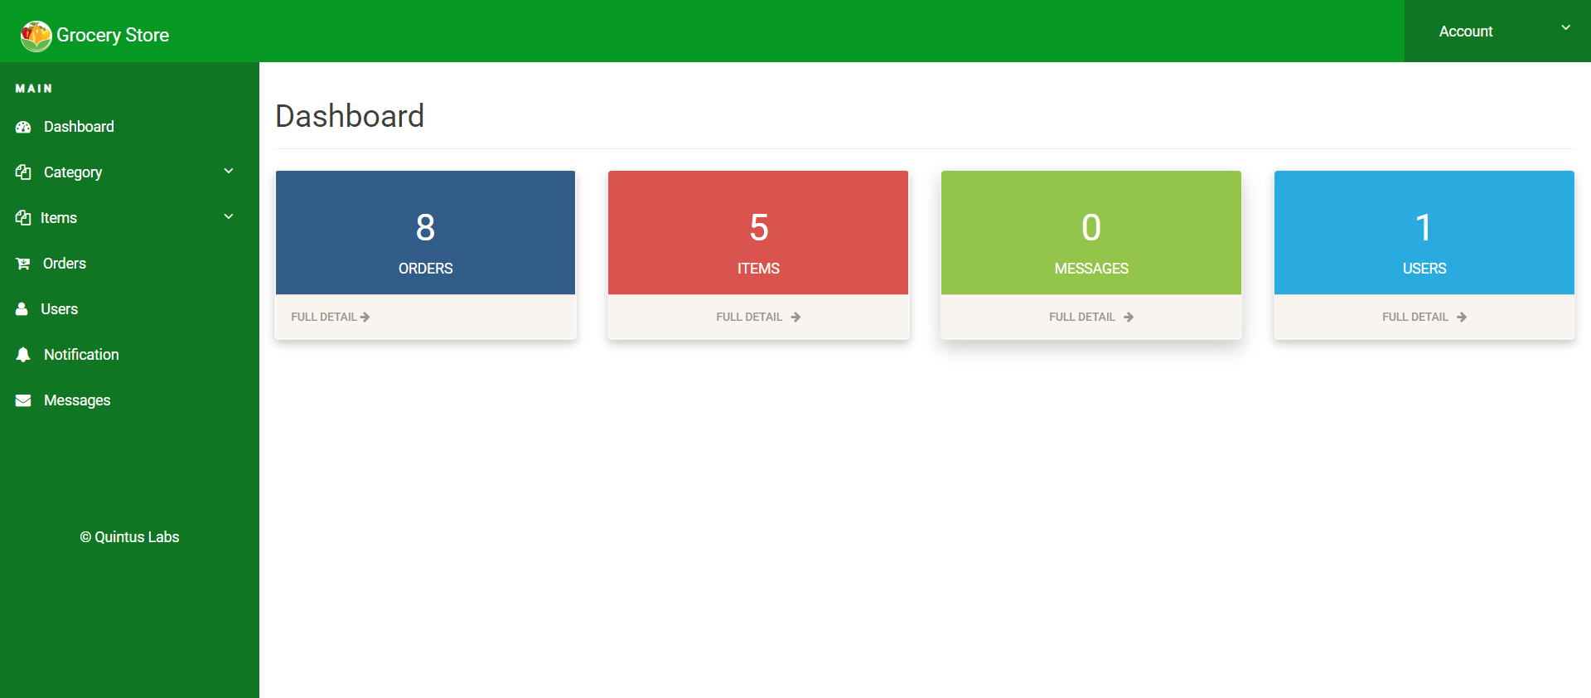Open Messages in the sidebar
This screenshot has height=698, width=1591.
pyautogui.click(x=77, y=400)
